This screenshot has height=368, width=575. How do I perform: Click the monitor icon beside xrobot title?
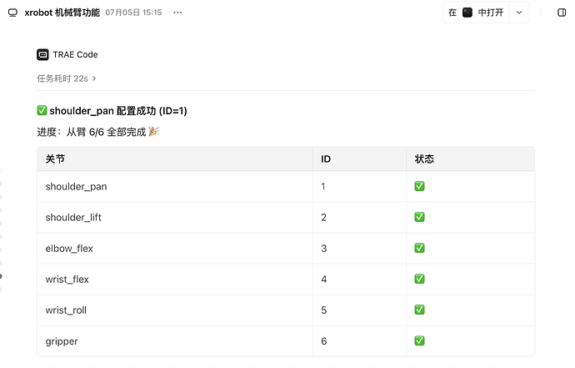tap(12, 13)
